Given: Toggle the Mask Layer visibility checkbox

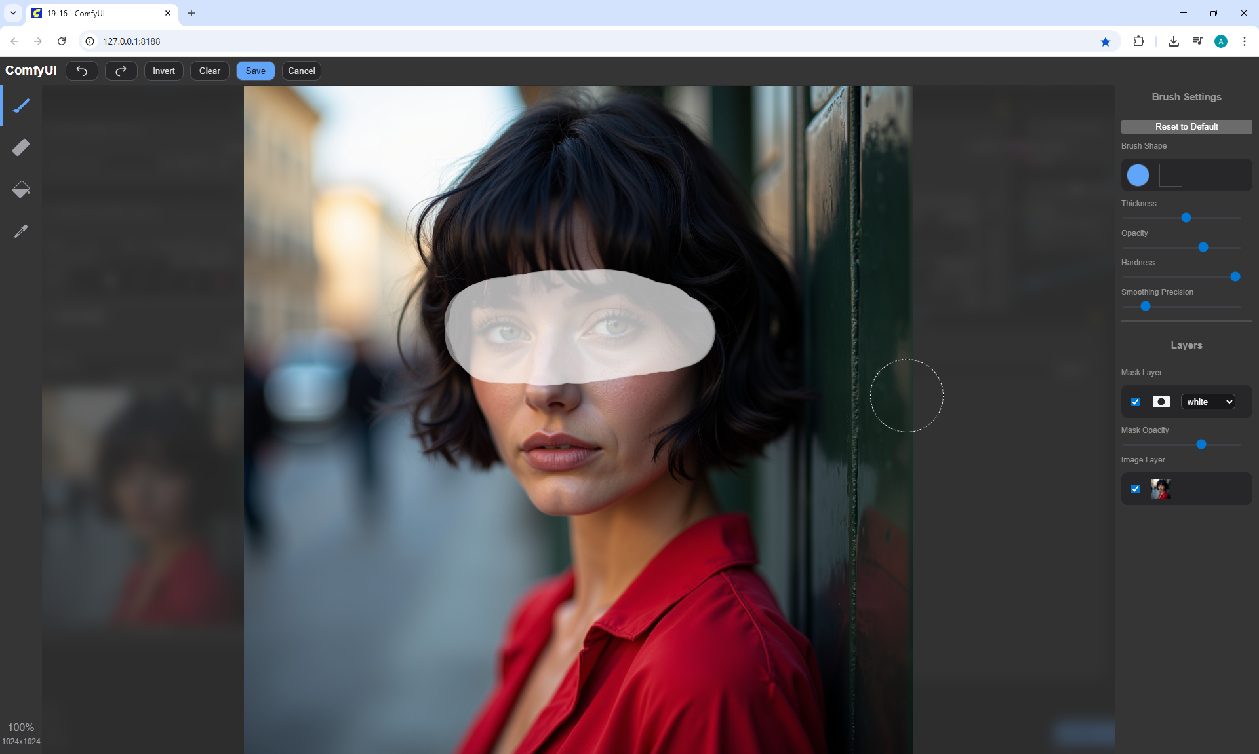Looking at the screenshot, I should click(x=1135, y=402).
